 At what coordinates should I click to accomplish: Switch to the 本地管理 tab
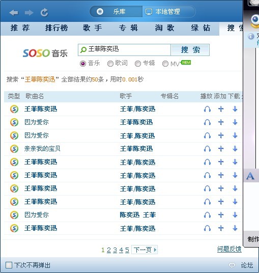pos(169,12)
